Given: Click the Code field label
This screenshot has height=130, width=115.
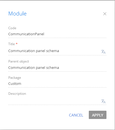Looking at the screenshot, I should [x=12, y=28].
